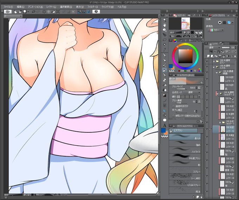
Task: Select the Hand move tool
Action: [x=164, y=25]
